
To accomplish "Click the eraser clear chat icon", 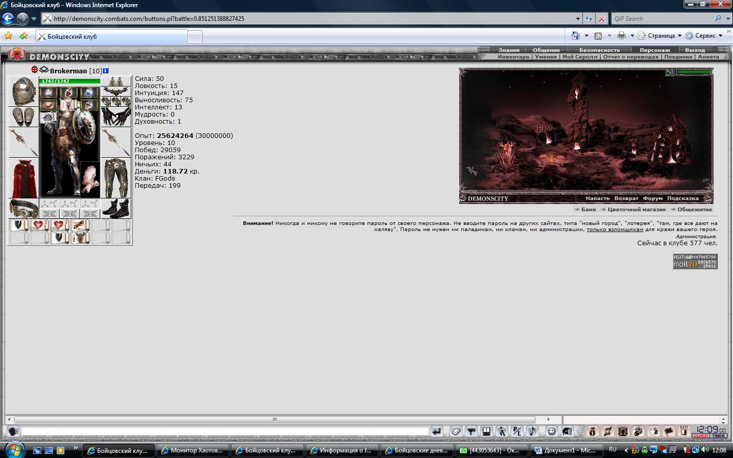I will (x=456, y=432).
